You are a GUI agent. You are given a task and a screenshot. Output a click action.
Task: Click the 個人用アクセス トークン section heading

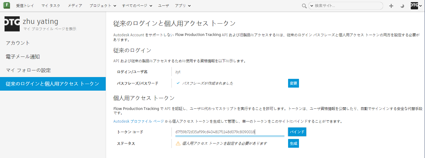tap(144, 98)
